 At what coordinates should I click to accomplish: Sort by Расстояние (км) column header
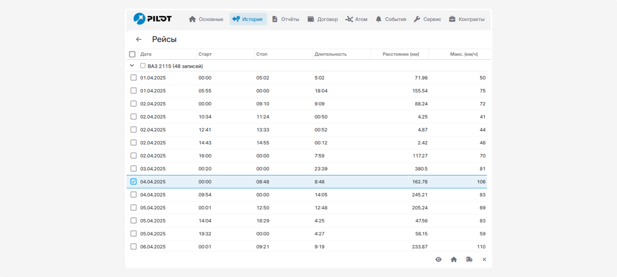pos(401,54)
